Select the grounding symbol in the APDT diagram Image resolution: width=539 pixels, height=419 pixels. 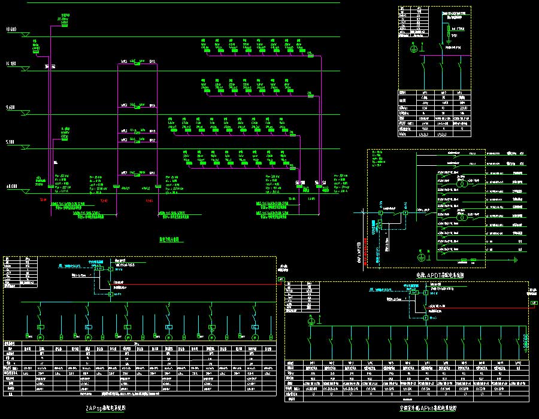coord(421,257)
